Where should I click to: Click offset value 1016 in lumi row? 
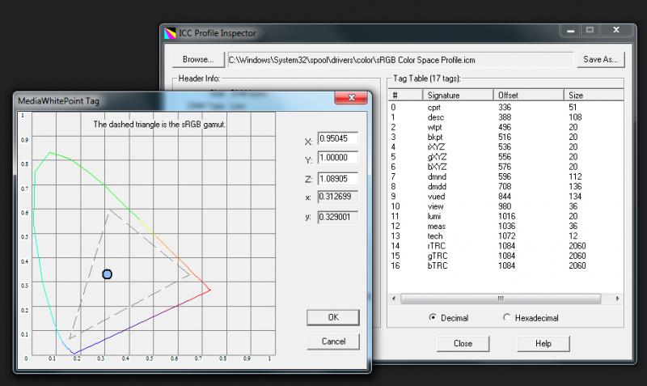coord(506,216)
